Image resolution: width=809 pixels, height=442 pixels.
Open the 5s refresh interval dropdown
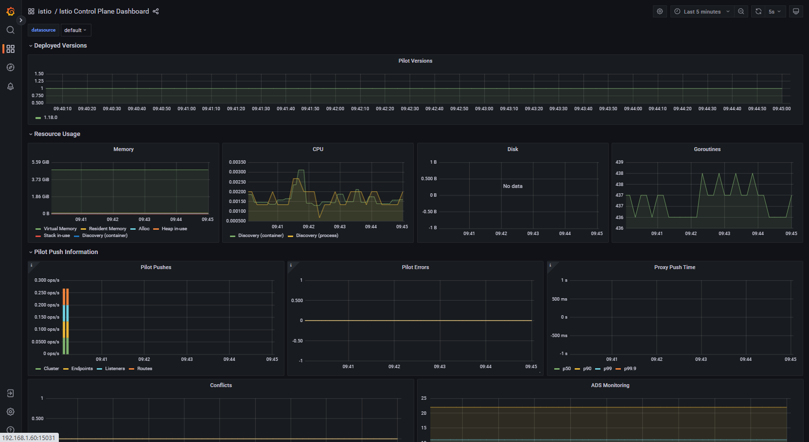pyautogui.click(x=775, y=12)
